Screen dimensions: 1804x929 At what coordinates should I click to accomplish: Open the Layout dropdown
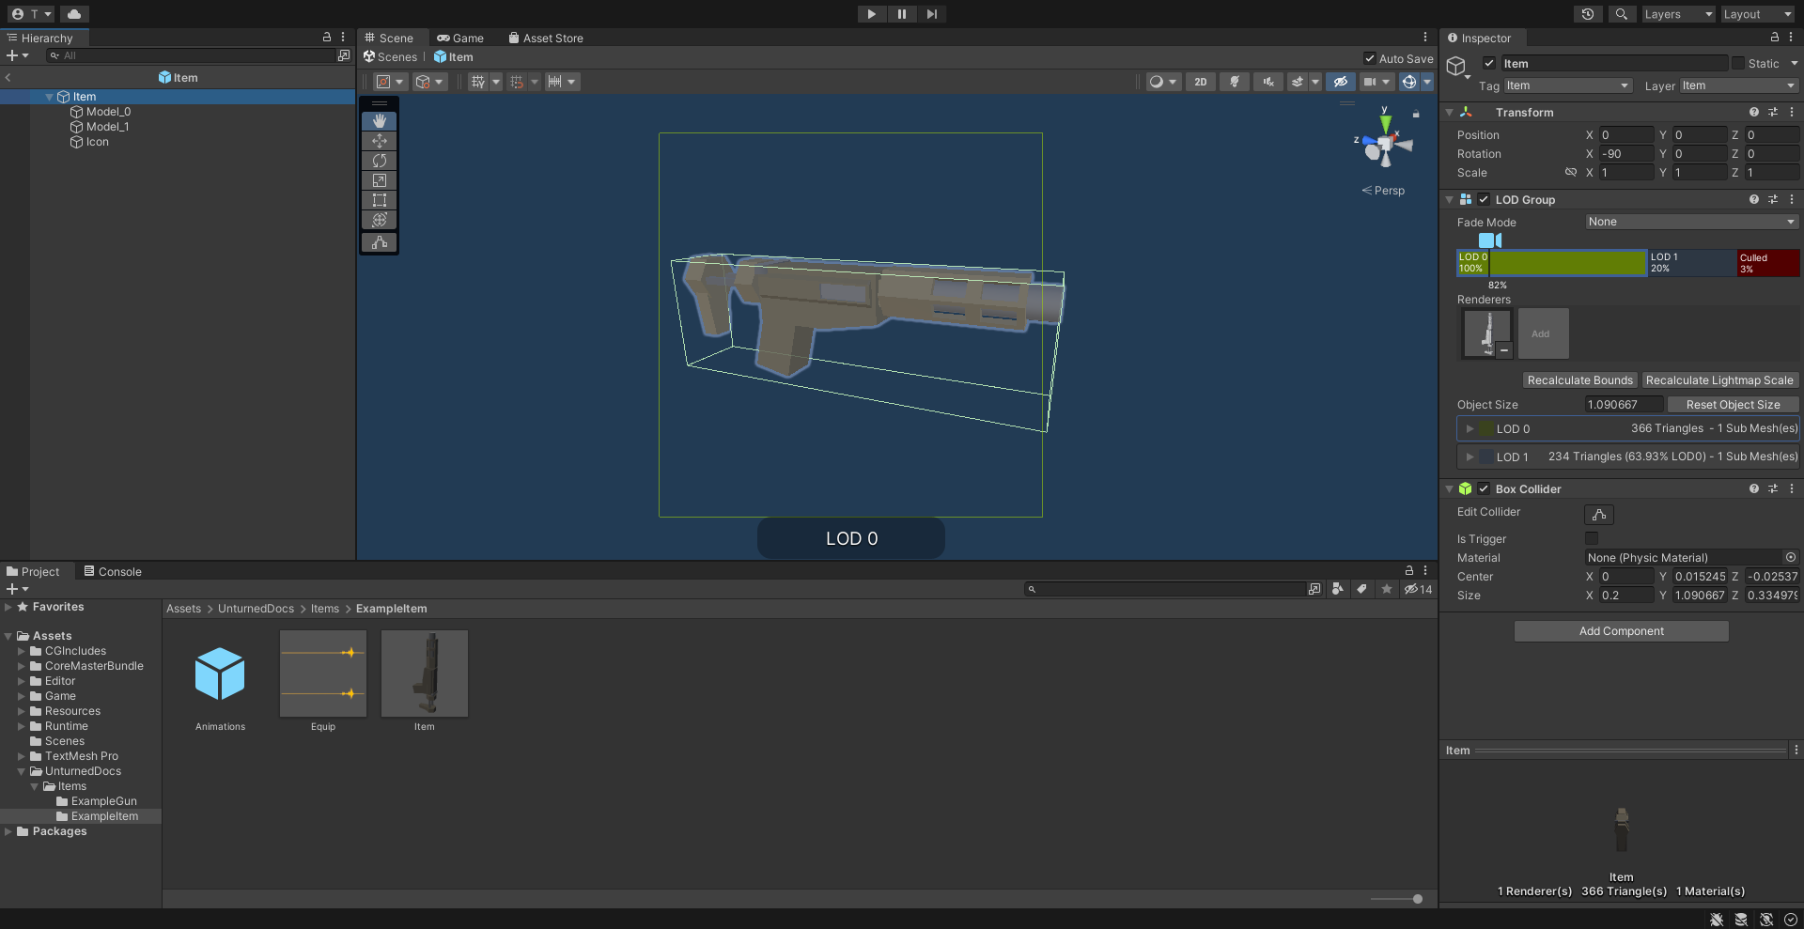tap(1756, 13)
